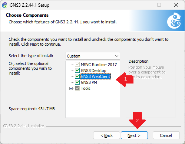Toggle the Tools group checkbox

(77, 88)
